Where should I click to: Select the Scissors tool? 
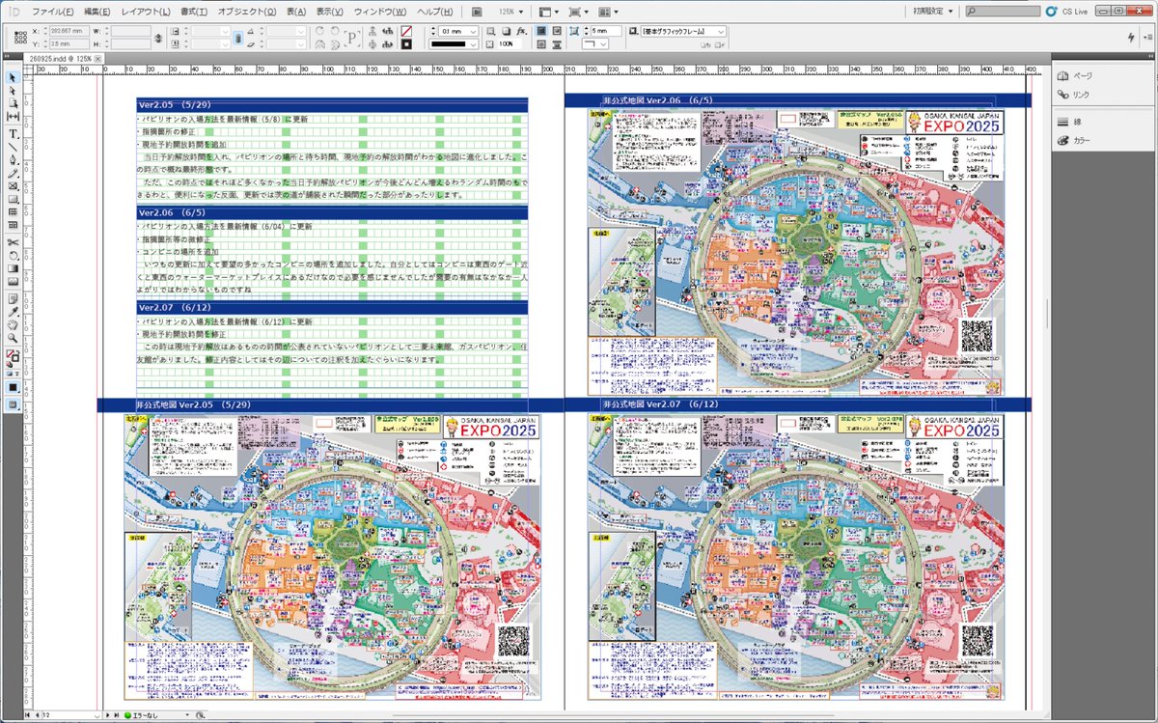tap(13, 242)
